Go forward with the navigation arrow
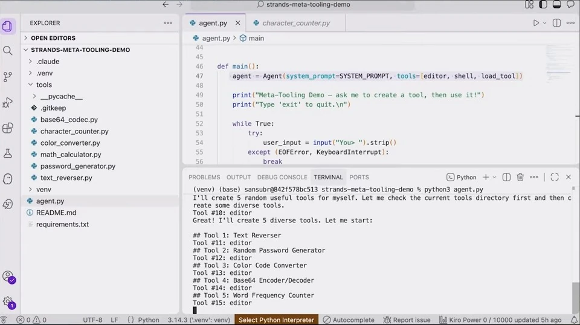This screenshot has height=325, width=580. click(x=179, y=4)
